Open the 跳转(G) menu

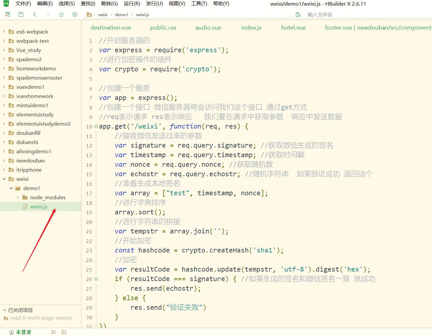tap(109, 4)
